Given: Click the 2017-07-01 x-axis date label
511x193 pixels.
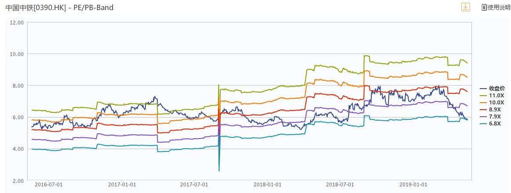Looking at the screenshot, I should (x=194, y=185).
